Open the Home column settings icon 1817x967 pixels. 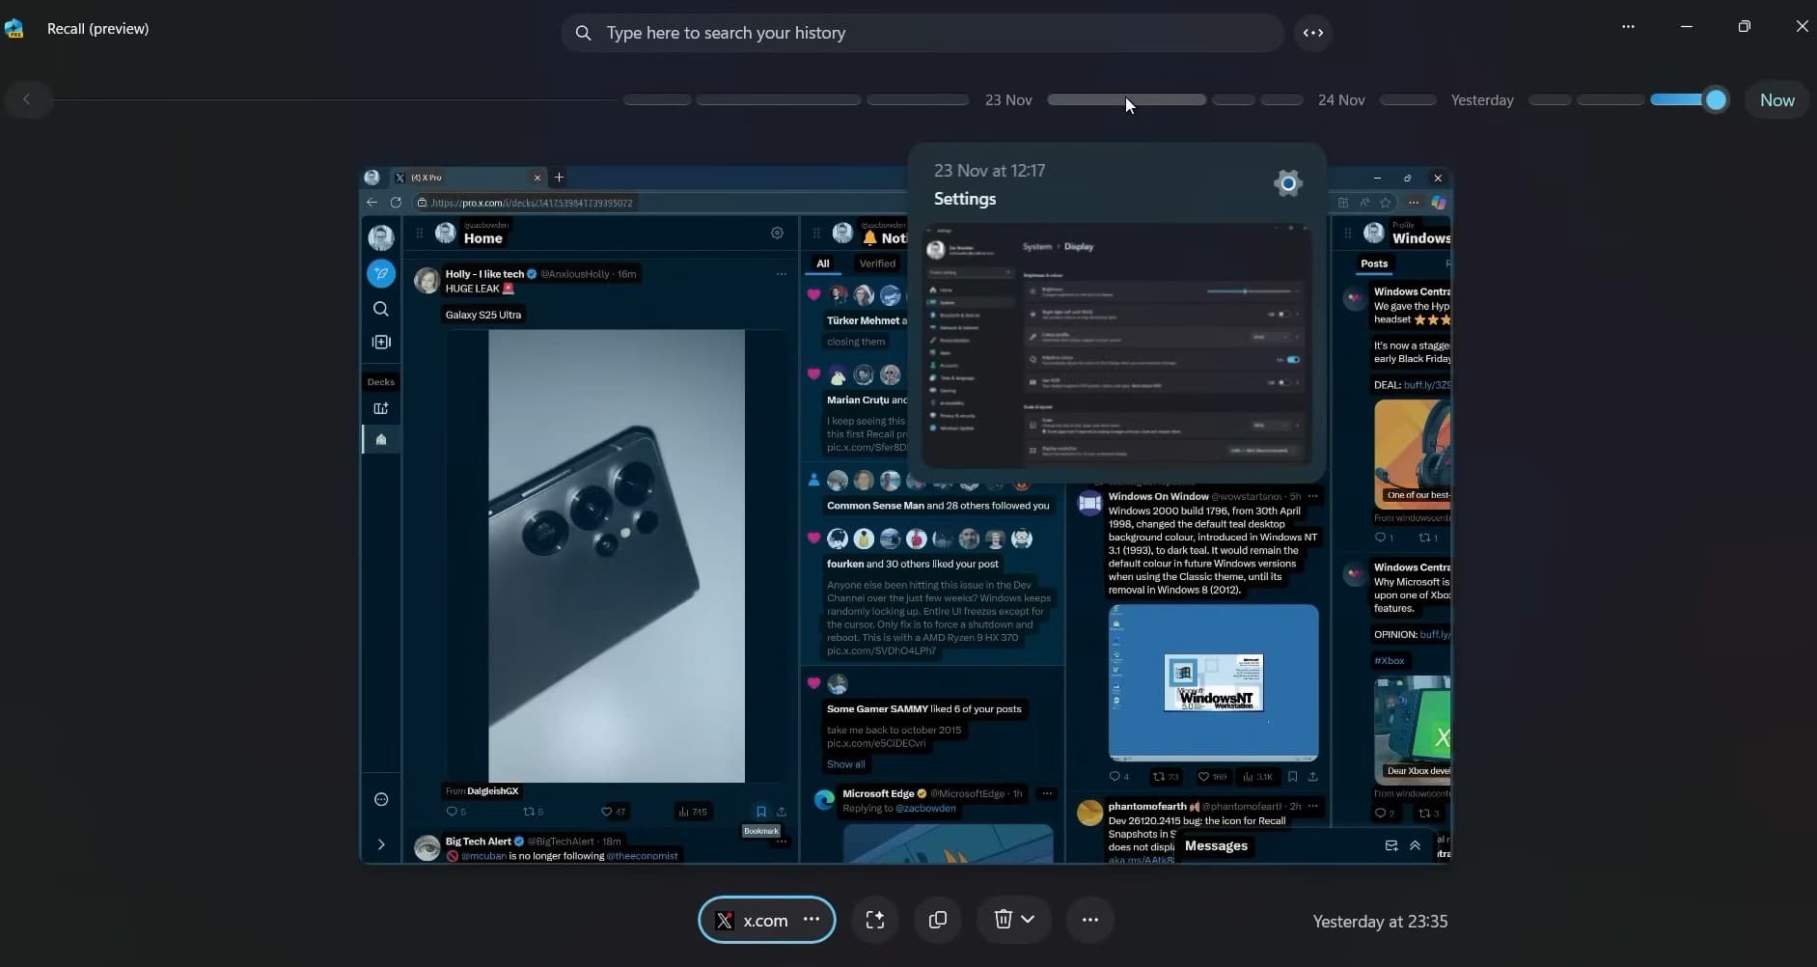tap(777, 233)
